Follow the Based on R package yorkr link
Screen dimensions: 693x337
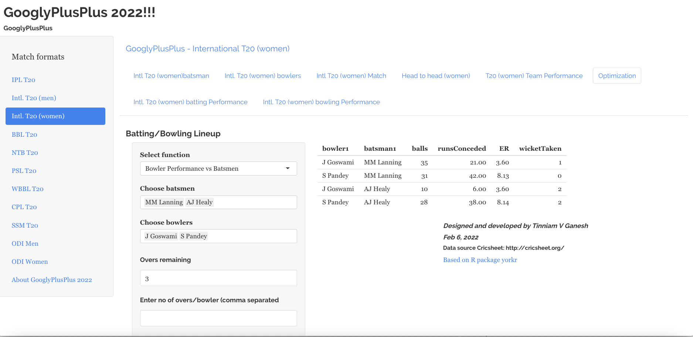(x=480, y=260)
